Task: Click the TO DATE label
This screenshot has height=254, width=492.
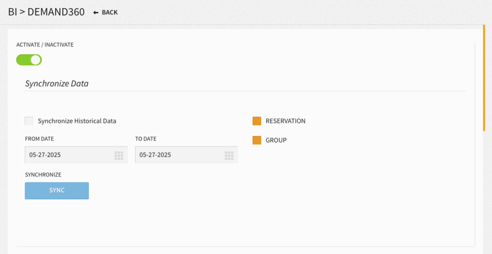Action: [x=146, y=138]
